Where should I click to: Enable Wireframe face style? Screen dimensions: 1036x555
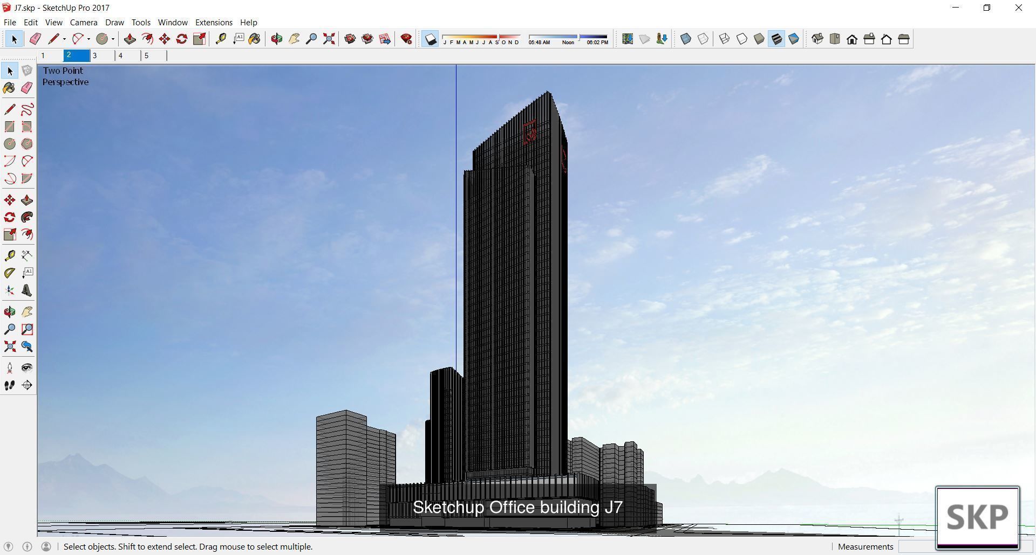tap(725, 39)
